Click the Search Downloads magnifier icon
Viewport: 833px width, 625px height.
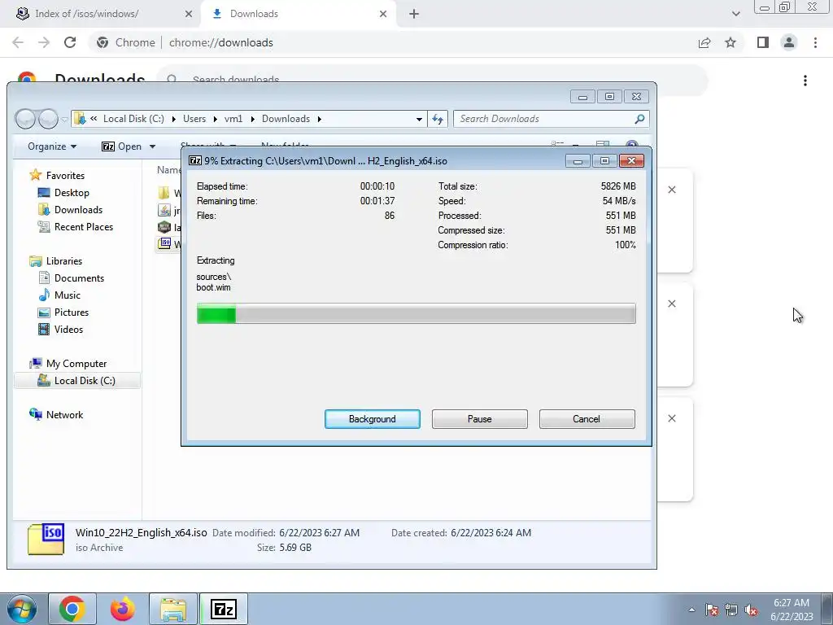(639, 119)
